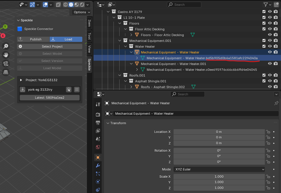Click Rotation Z value field
Screen dimensions: 281x193
click(219, 162)
